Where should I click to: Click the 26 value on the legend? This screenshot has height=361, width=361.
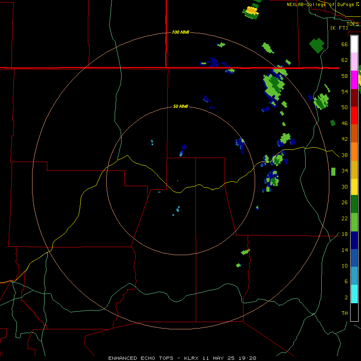(345, 203)
